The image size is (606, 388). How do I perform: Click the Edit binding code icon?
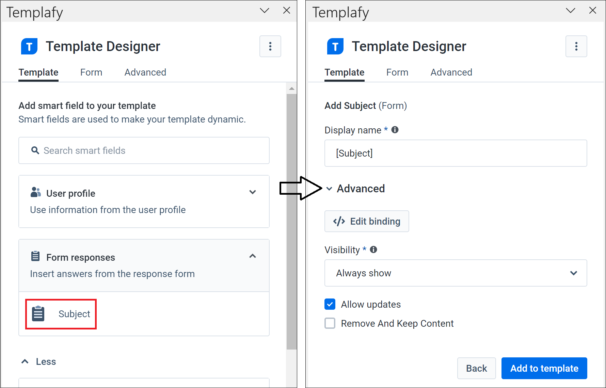(x=338, y=221)
